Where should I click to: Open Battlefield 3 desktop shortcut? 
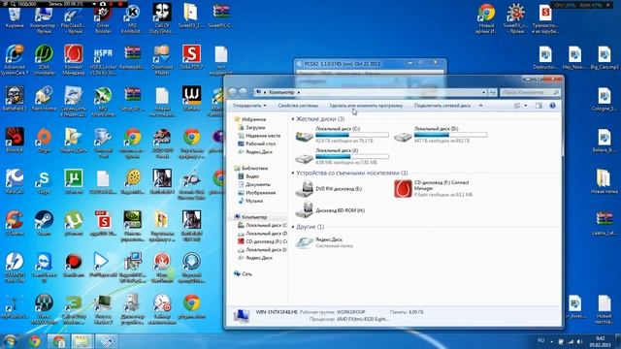click(x=15, y=99)
